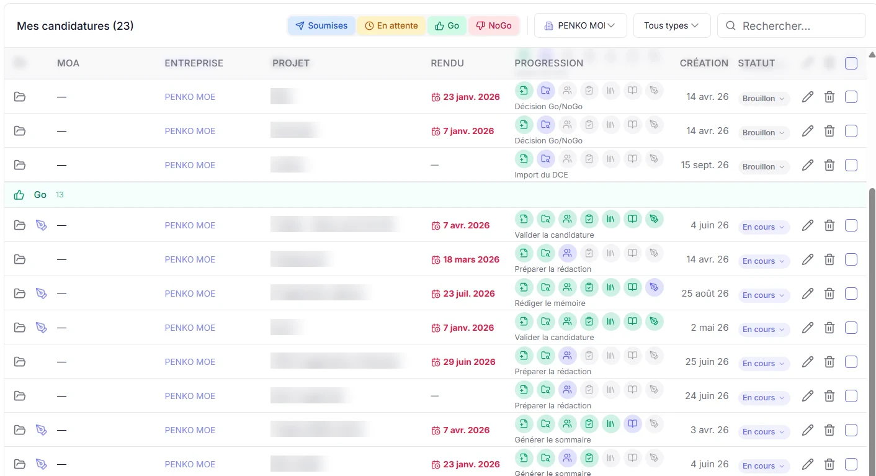Open PENKO MOE link in 15 sept. 26 row
The height and width of the screenshot is (476, 876).
[x=190, y=165]
